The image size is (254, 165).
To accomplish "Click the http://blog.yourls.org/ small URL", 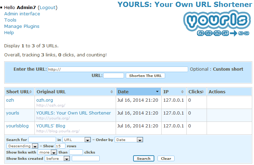I will [58, 131].
